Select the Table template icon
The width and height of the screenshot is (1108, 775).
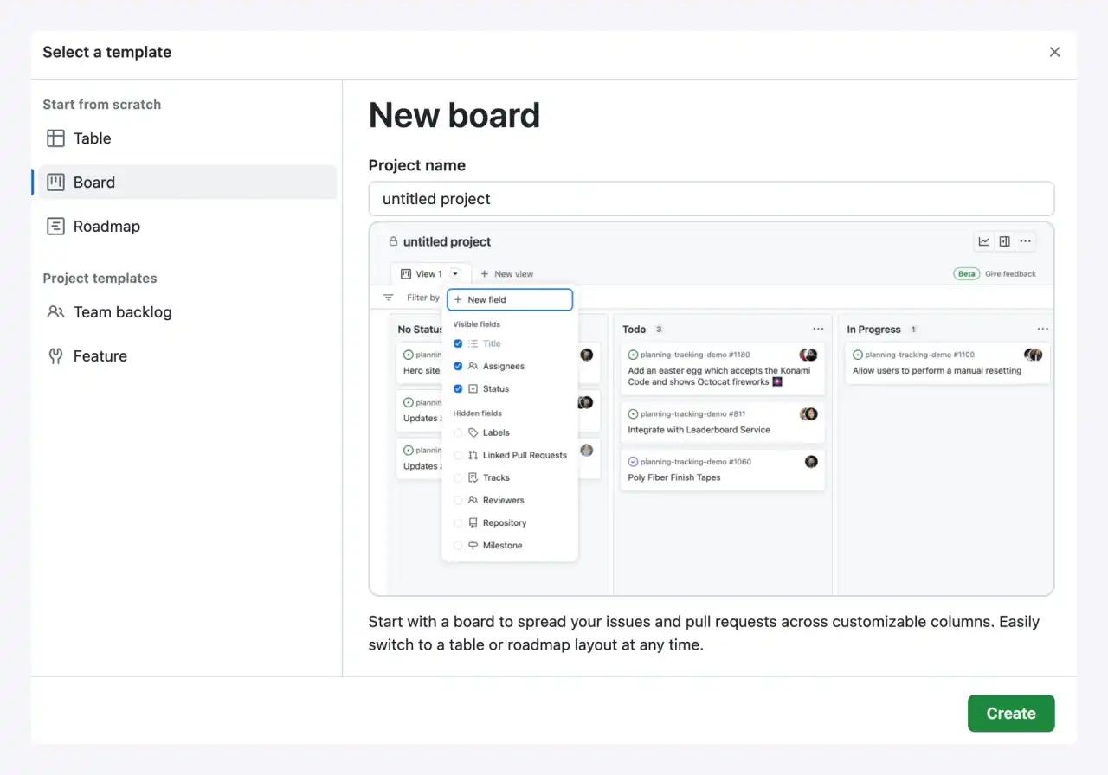click(55, 138)
